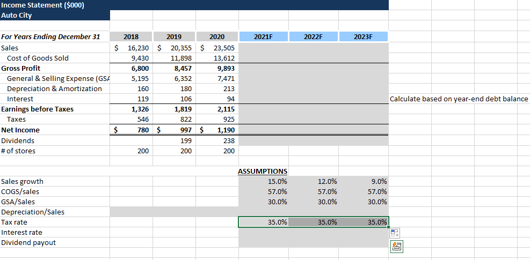The image size is (530, 260).
Task: Select 2020 Cost of Goods Sold 13,612
Action: click(x=217, y=58)
